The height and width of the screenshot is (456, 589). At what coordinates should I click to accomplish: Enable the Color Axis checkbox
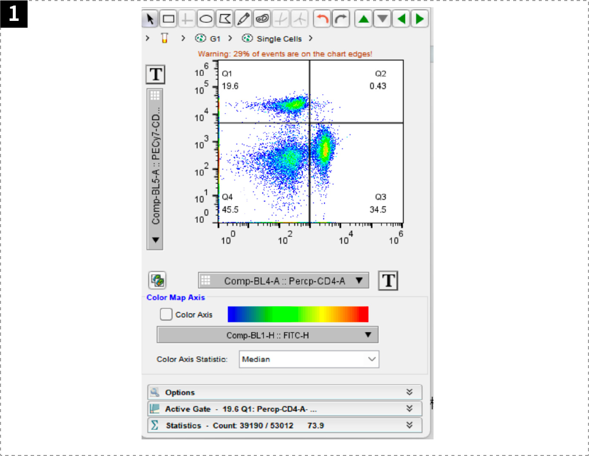166,315
